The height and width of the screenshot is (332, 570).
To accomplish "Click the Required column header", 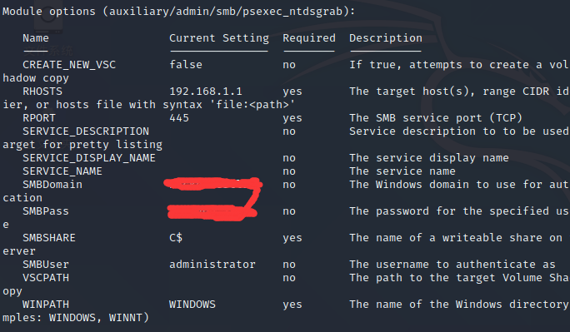I will coord(309,38).
